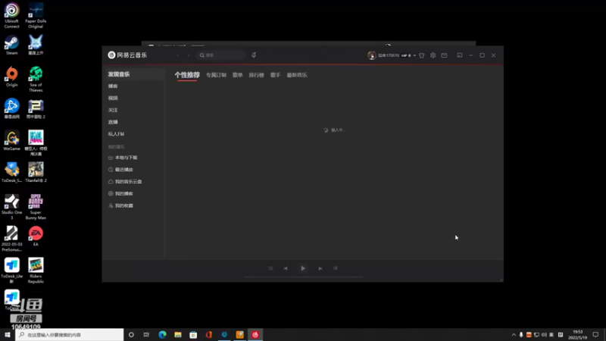Image resolution: width=606 pixels, height=341 pixels.
Task: Click the window resize grip corner
Action: (501, 280)
